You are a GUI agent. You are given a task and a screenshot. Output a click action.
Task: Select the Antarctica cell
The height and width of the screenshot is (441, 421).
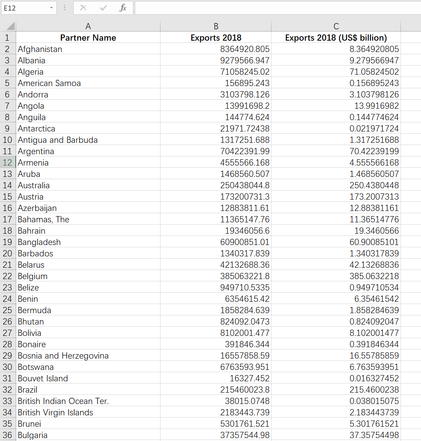pyautogui.click(x=88, y=128)
